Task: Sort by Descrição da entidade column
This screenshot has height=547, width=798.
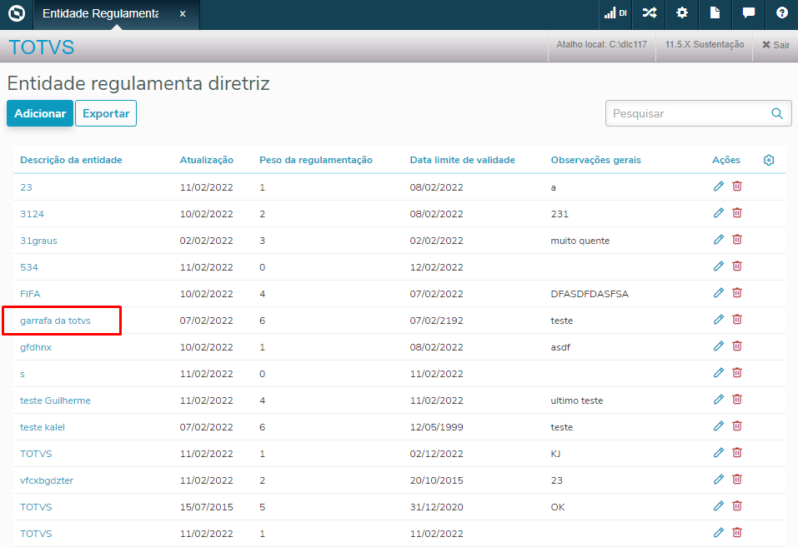Action: pos(71,160)
